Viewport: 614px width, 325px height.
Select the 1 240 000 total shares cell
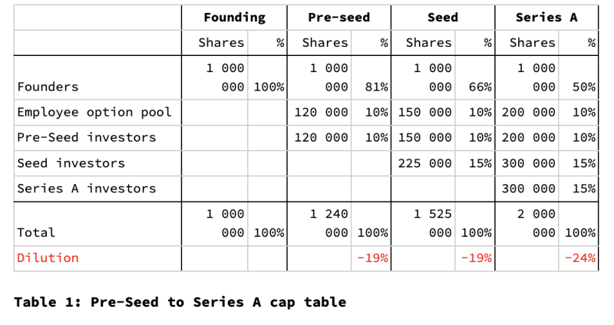(x=328, y=223)
